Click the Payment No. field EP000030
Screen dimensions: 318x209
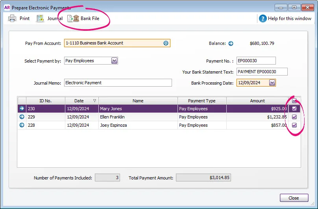(256, 61)
